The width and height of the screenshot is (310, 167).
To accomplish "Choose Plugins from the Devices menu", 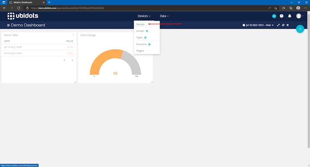I will pyautogui.click(x=140, y=51).
